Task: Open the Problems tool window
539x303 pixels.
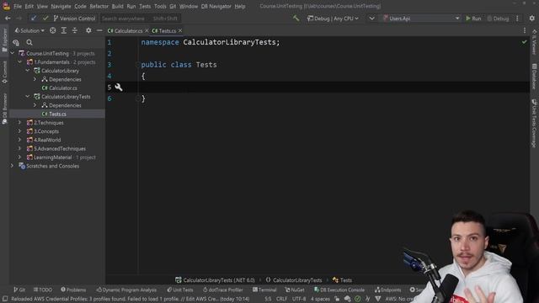Action: pyautogui.click(x=73, y=290)
